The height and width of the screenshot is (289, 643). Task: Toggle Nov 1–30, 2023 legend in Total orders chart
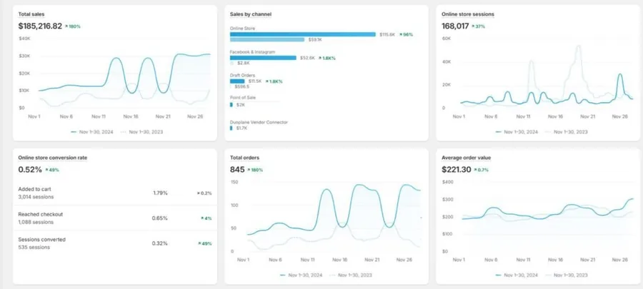[351, 275]
